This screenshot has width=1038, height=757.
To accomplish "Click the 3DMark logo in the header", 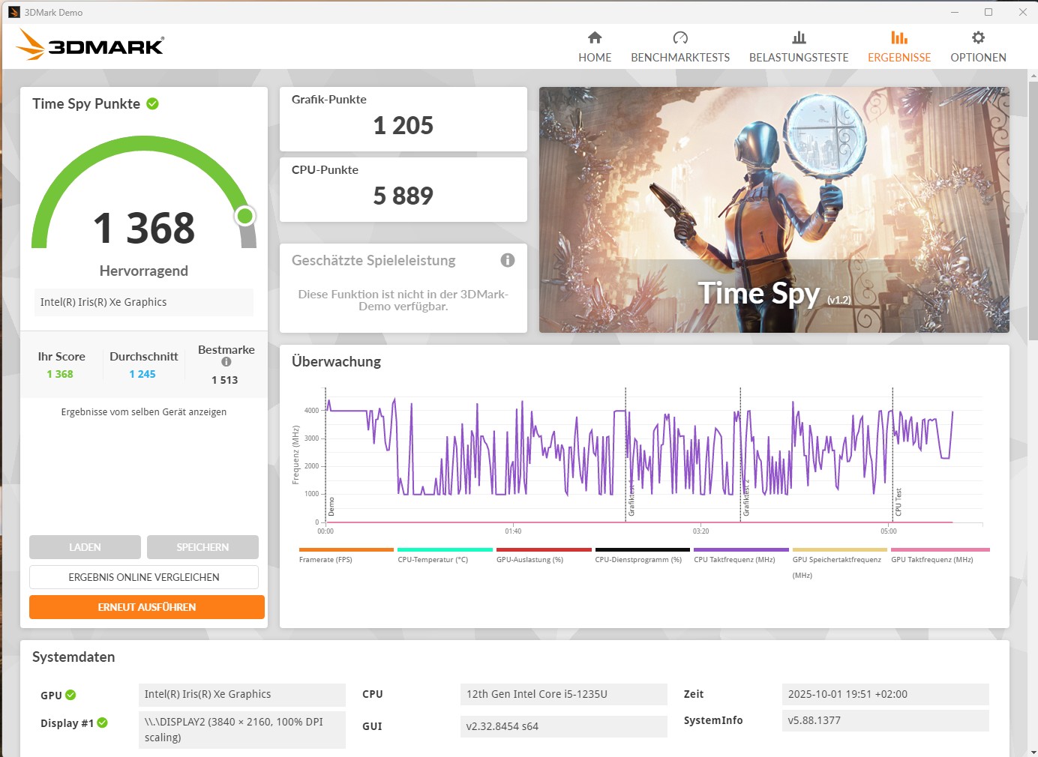I will click(90, 45).
